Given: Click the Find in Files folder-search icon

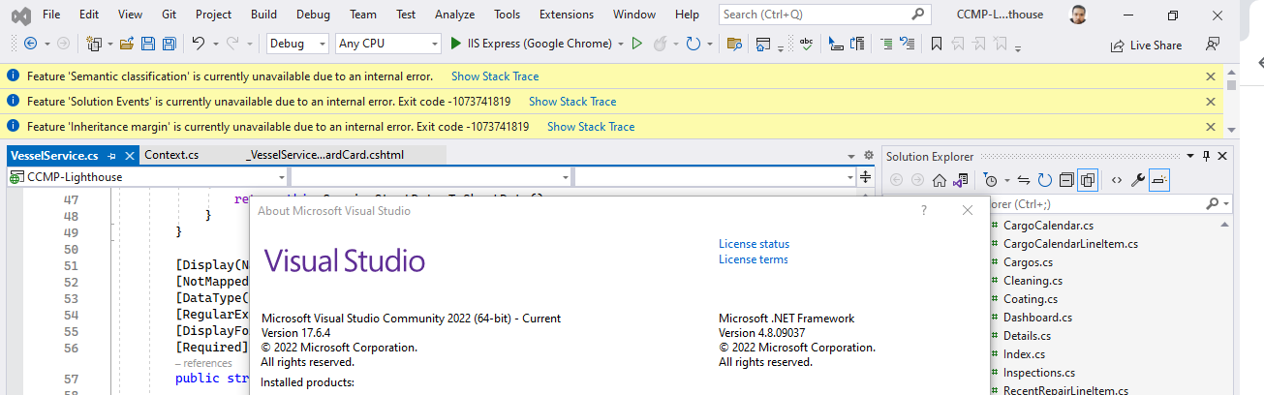Looking at the screenshot, I should coord(734,44).
